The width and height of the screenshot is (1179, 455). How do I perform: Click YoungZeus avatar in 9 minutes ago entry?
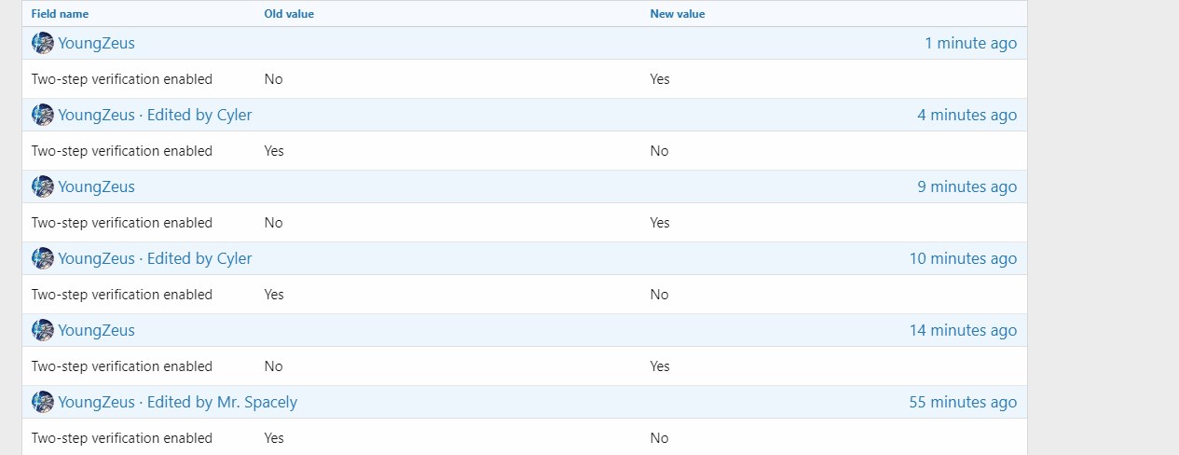[43, 186]
